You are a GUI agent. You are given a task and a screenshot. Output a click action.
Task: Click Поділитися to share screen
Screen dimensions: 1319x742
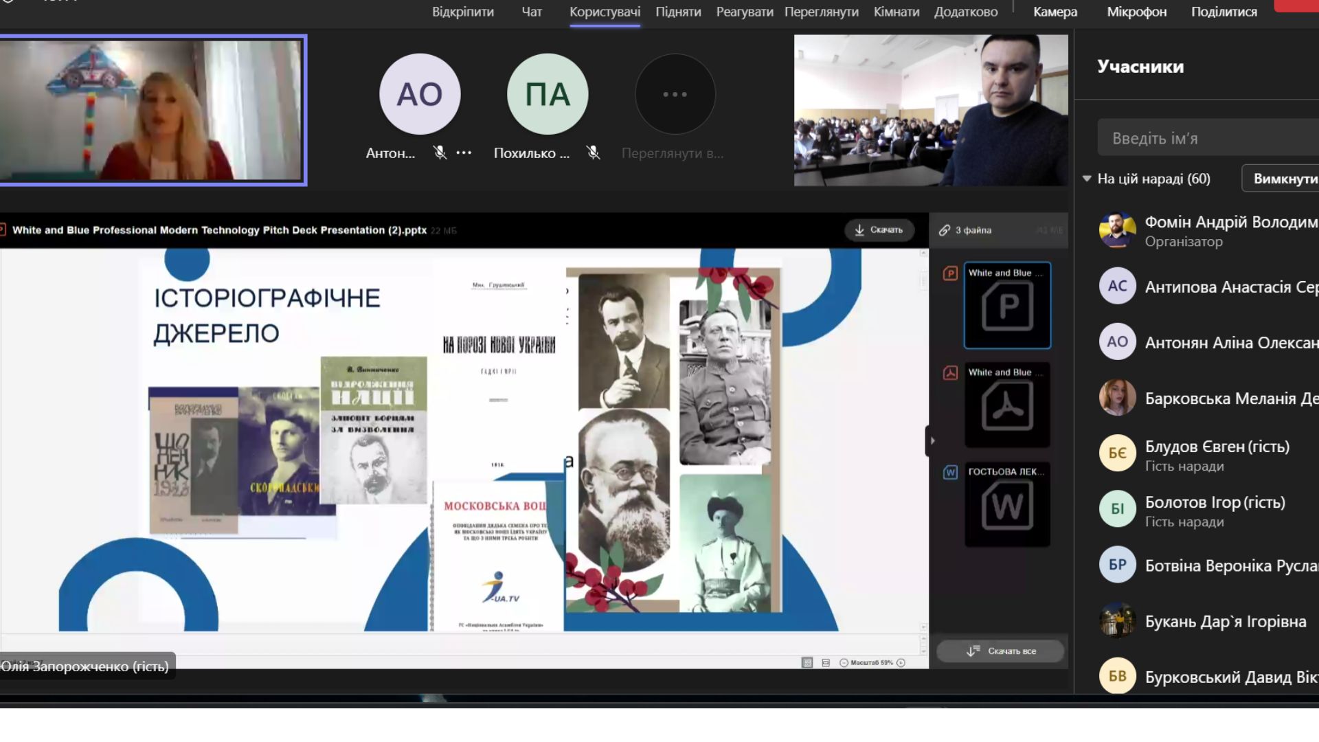click(x=1224, y=12)
